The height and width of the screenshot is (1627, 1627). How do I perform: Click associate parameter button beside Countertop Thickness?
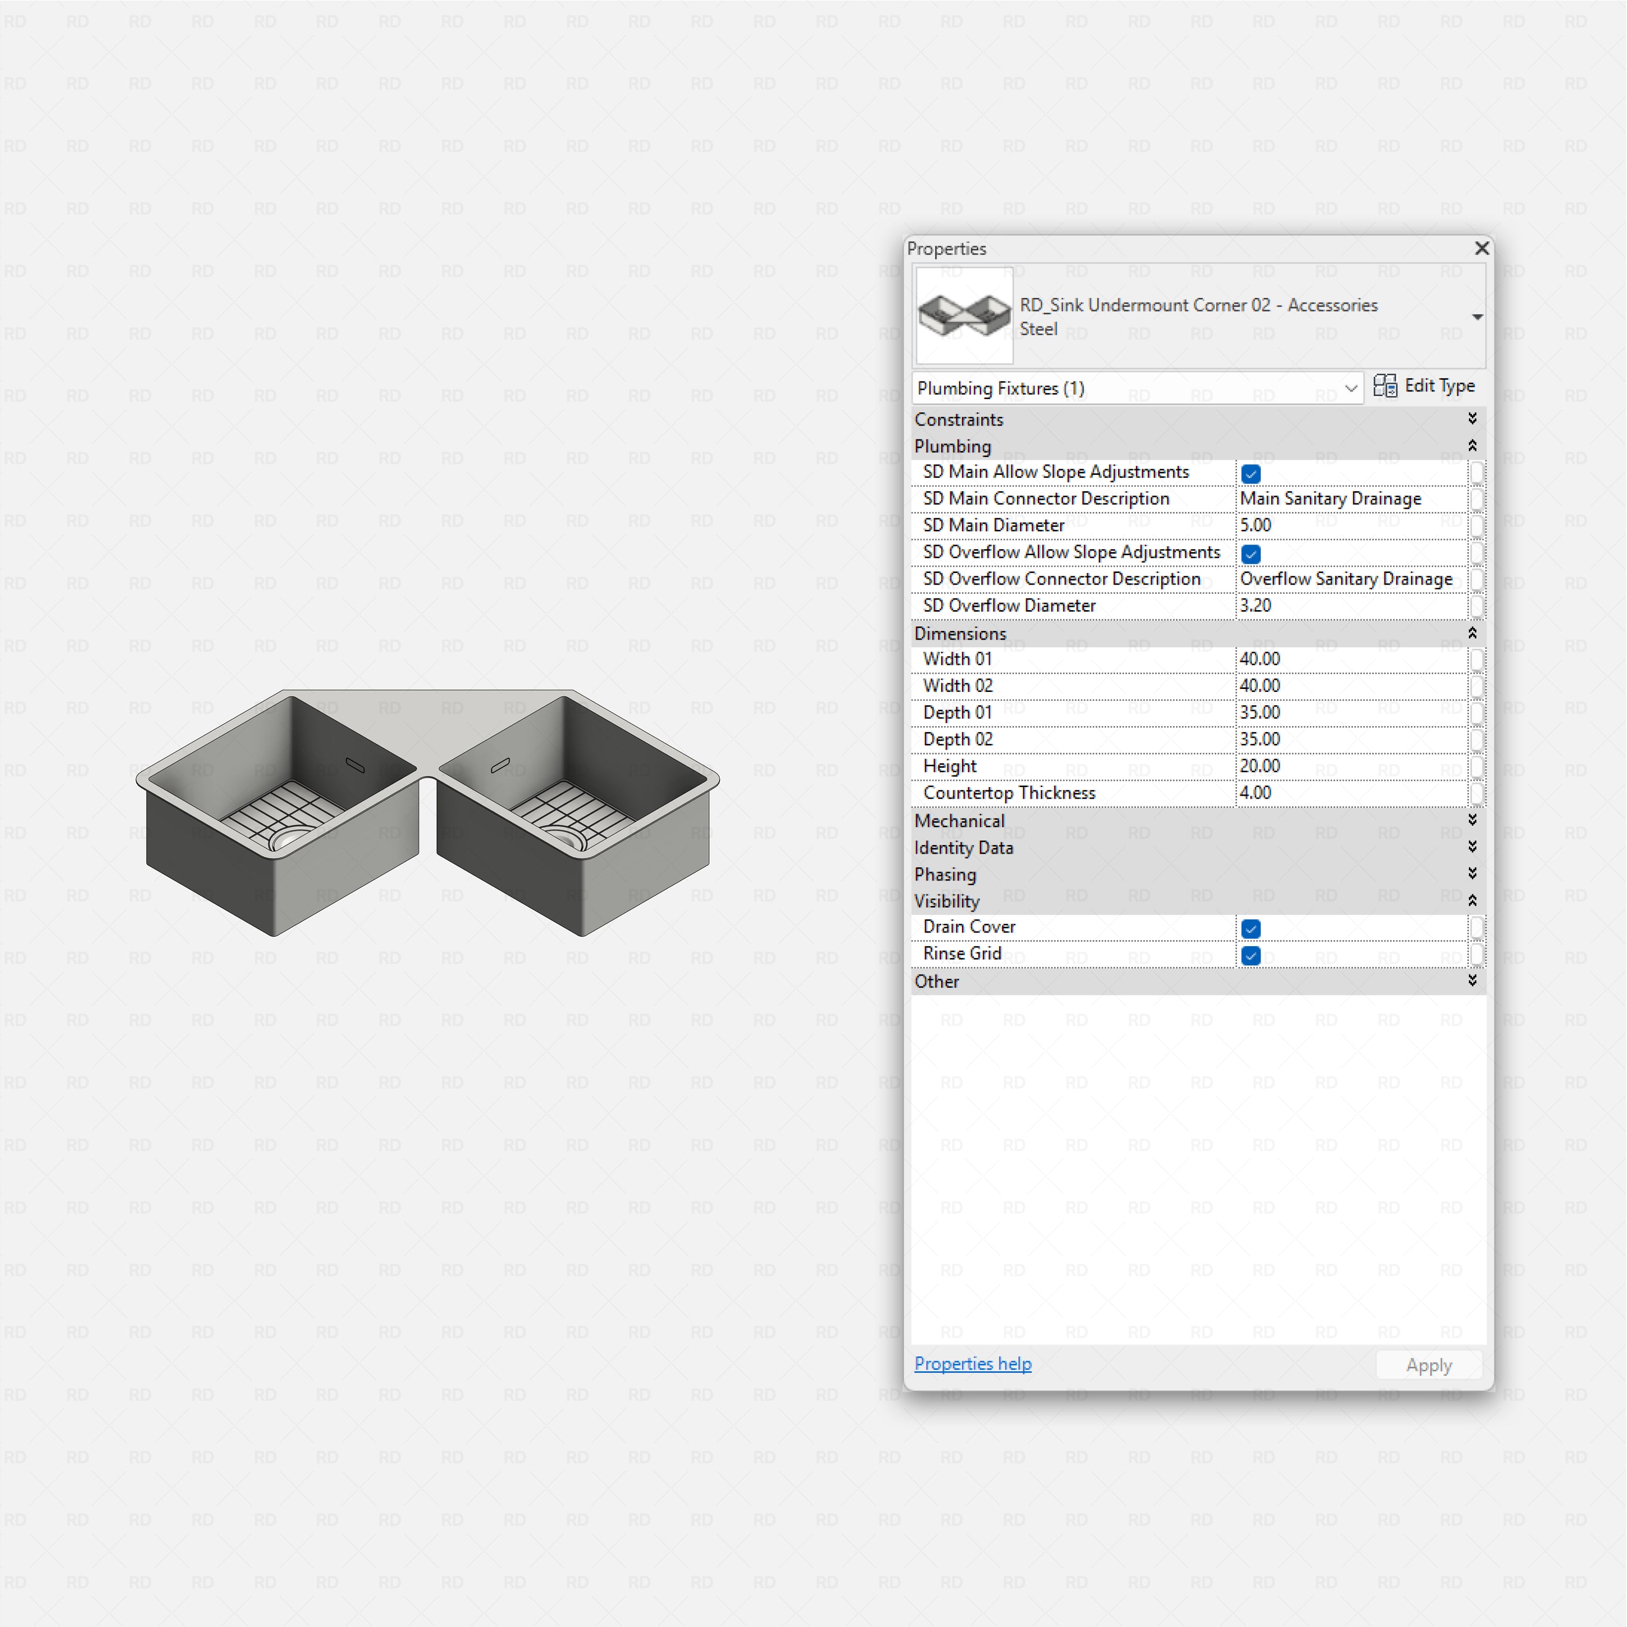(x=1480, y=795)
